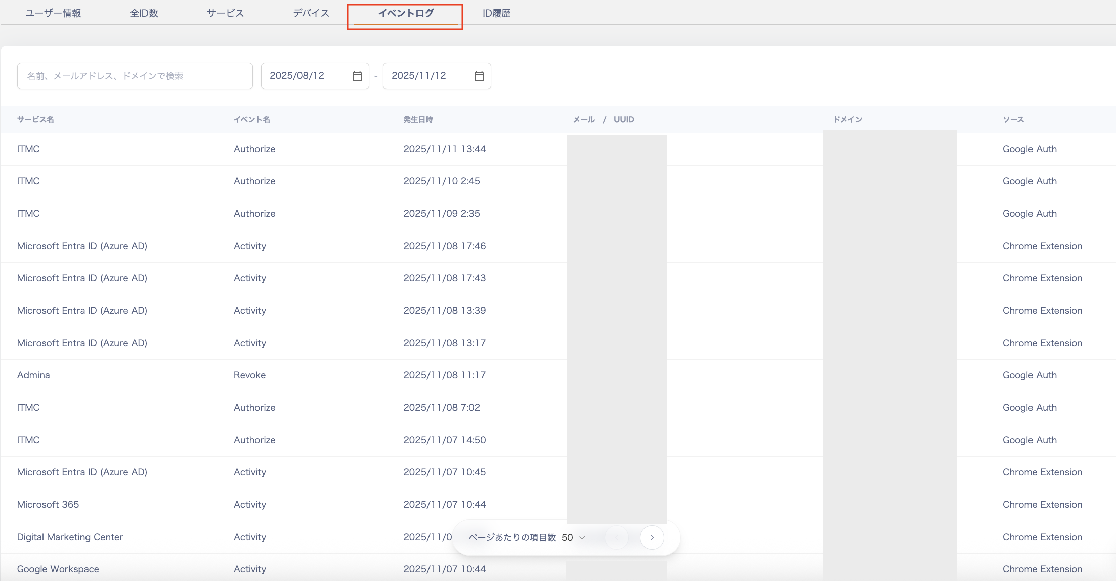Switch to 全ID数 tab
The width and height of the screenshot is (1116, 581).
tap(144, 13)
